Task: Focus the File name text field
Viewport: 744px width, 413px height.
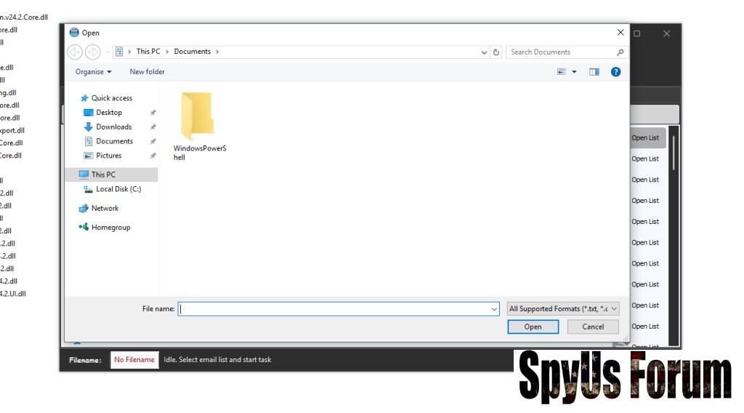Action: pyautogui.click(x=334, y=309)
